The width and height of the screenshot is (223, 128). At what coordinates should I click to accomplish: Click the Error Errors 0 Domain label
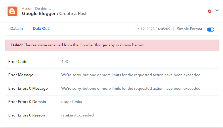[27, 102]
